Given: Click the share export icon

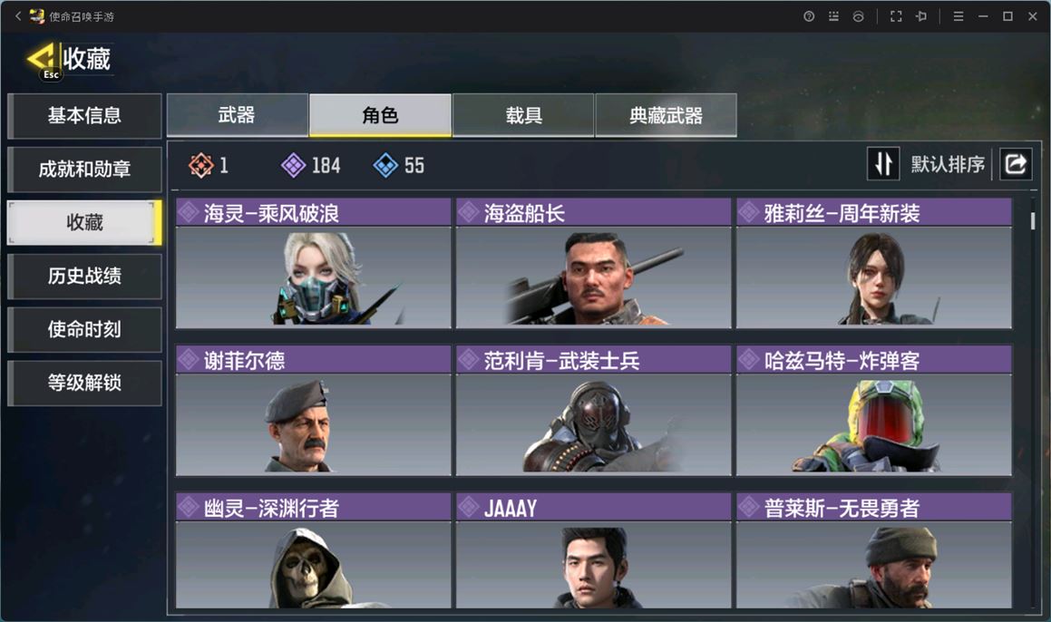Looking at the screenshot, I should pyautogui.click(x=1016, y=164).
